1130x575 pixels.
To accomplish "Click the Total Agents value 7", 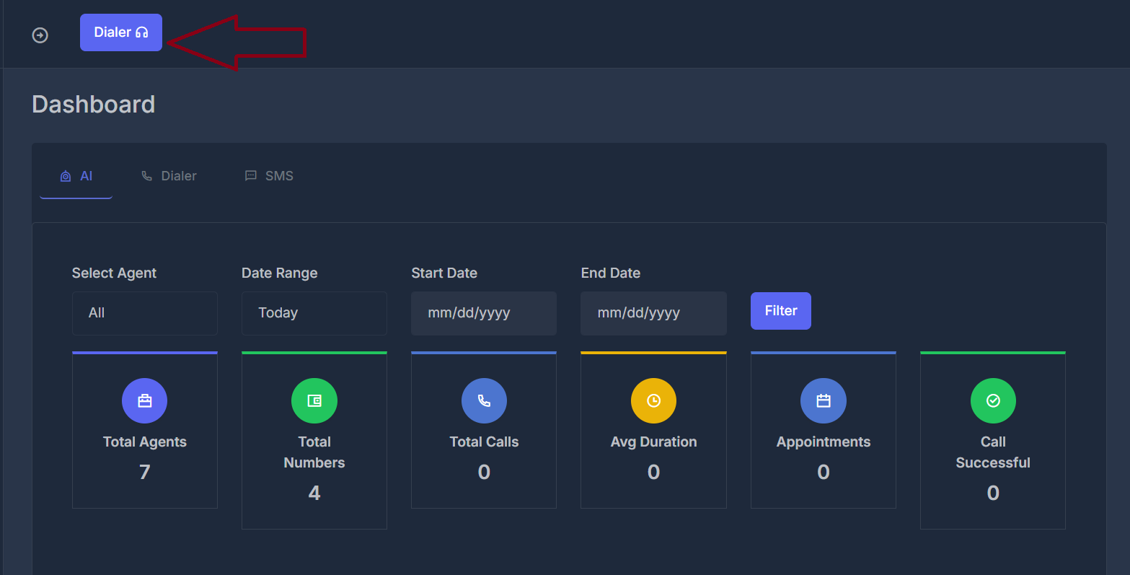I will [145, 472].
